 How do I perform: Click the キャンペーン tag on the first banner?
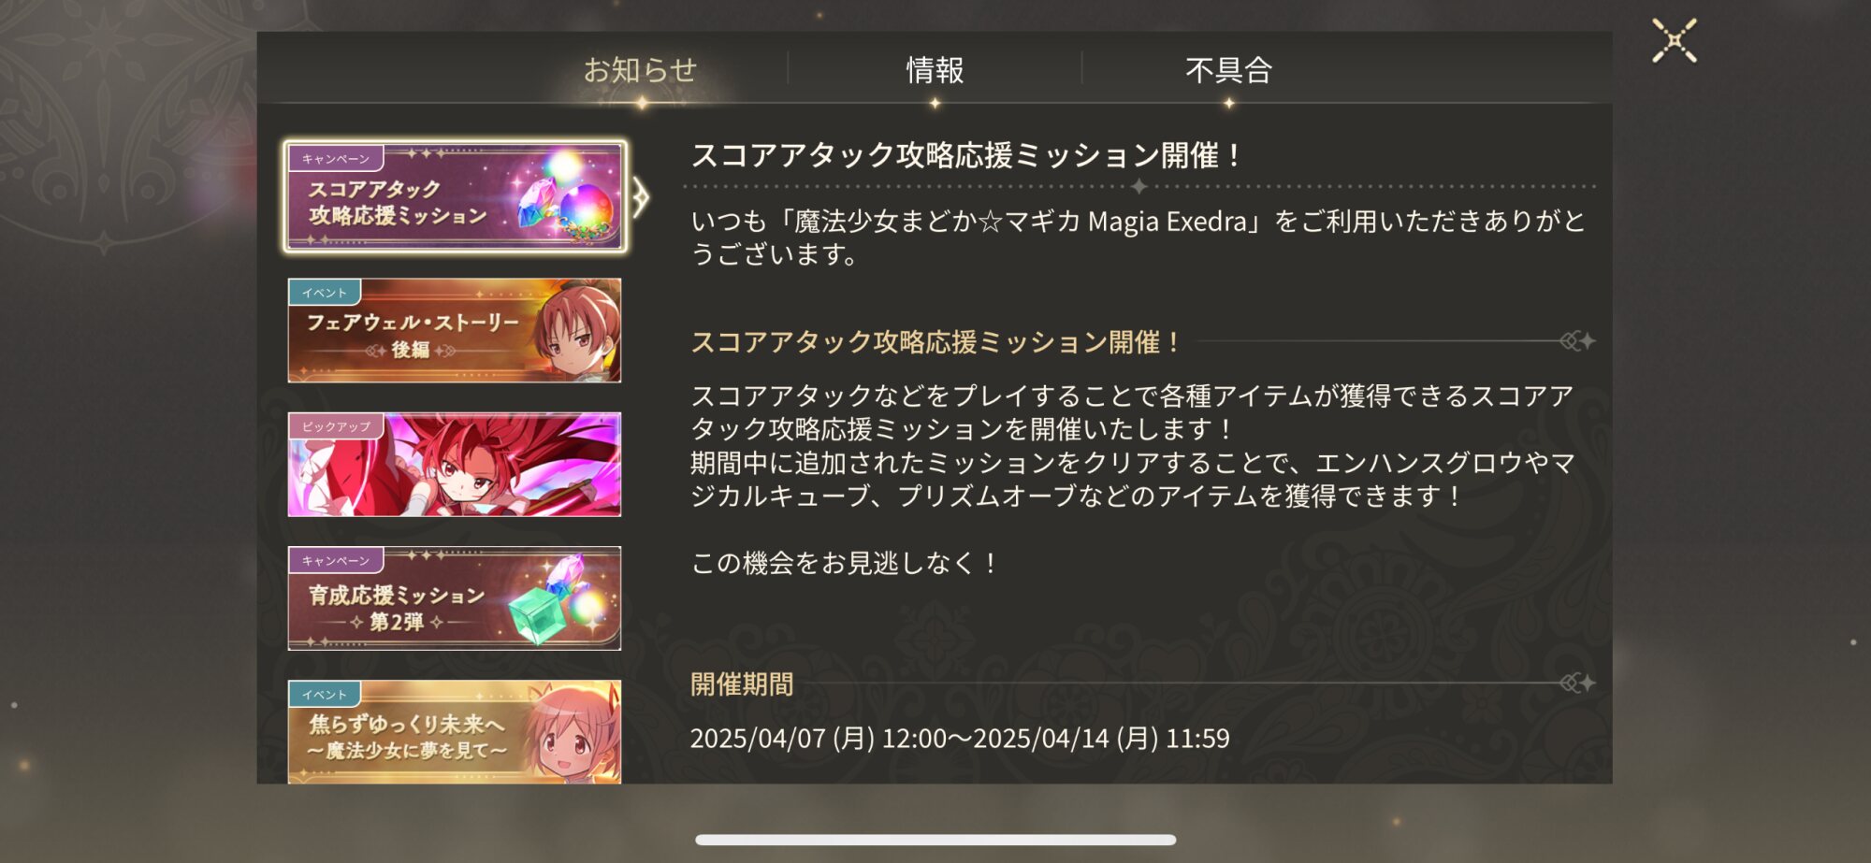[x=336, y=159]
